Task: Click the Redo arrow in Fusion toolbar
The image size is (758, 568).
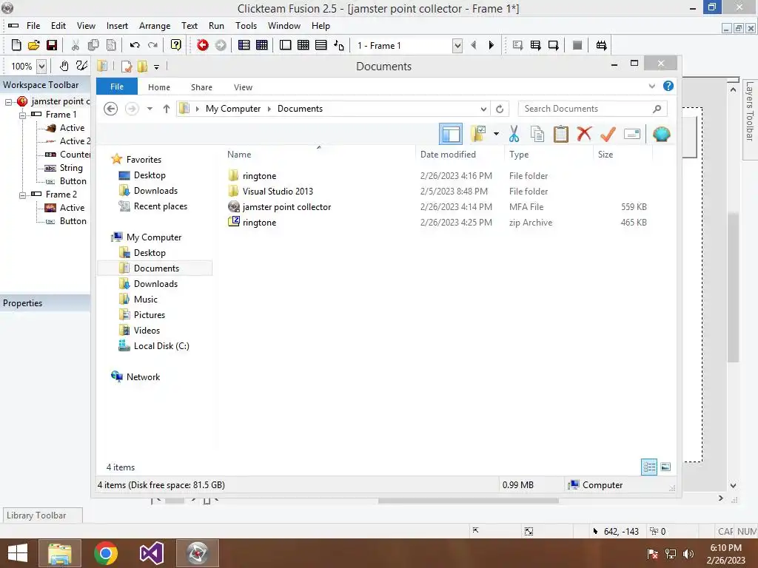Action: (x=152, y=45)
